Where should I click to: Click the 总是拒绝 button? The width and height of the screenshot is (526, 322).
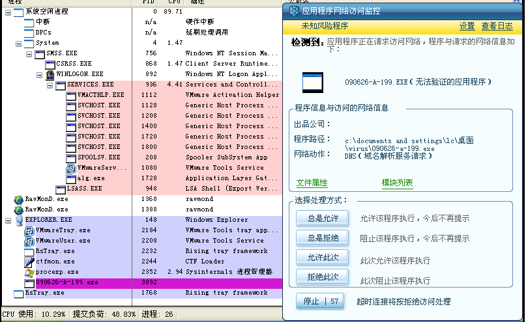tap(323, 238)
